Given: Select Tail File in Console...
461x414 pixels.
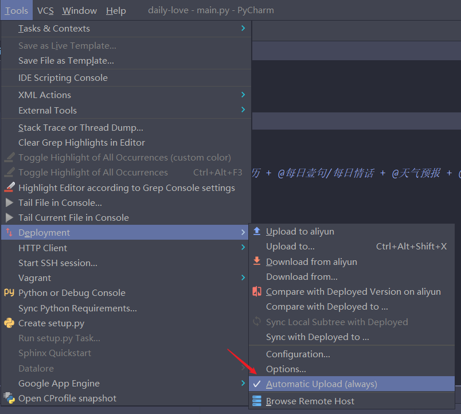Looking at the screenshot, I should [x=126, y=202].
